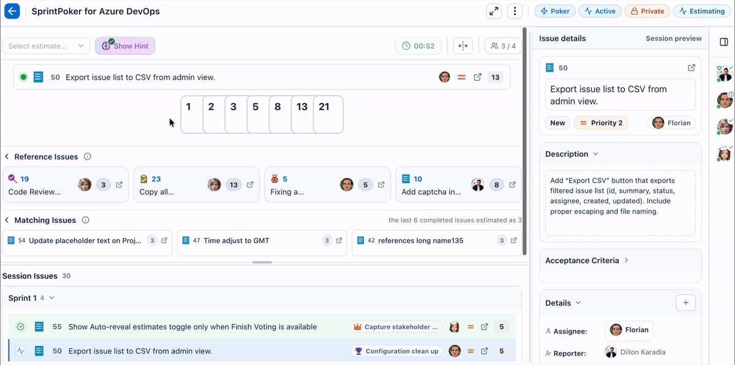
Task: Click reference issue link 19
Action: [x=24, y=179]
